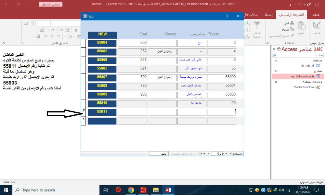The image size is (325, 195).
Task: Open the navigation pane category dropdown arrow
Action: pos(279,49)
